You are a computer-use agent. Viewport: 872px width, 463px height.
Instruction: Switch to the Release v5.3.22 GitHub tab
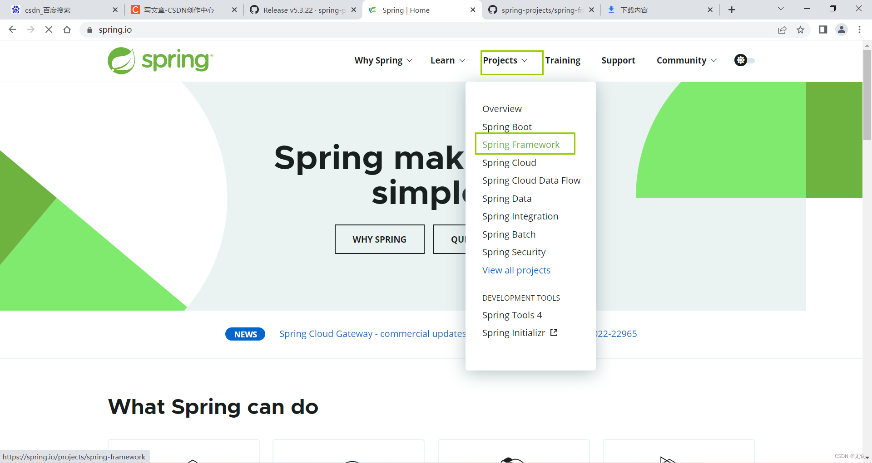(x=300, y=10)
